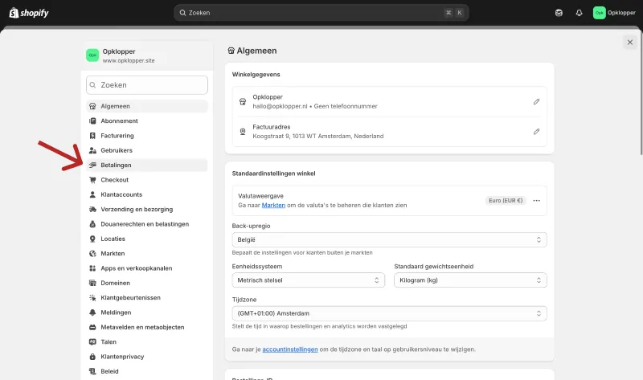Click the settings Zoeken search field
643x380 pixels.
[147, 85]
